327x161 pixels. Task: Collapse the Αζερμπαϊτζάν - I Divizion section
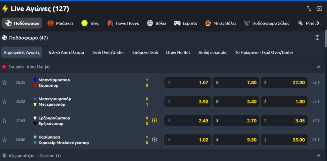pyautogui.click(x=318, y=156)
